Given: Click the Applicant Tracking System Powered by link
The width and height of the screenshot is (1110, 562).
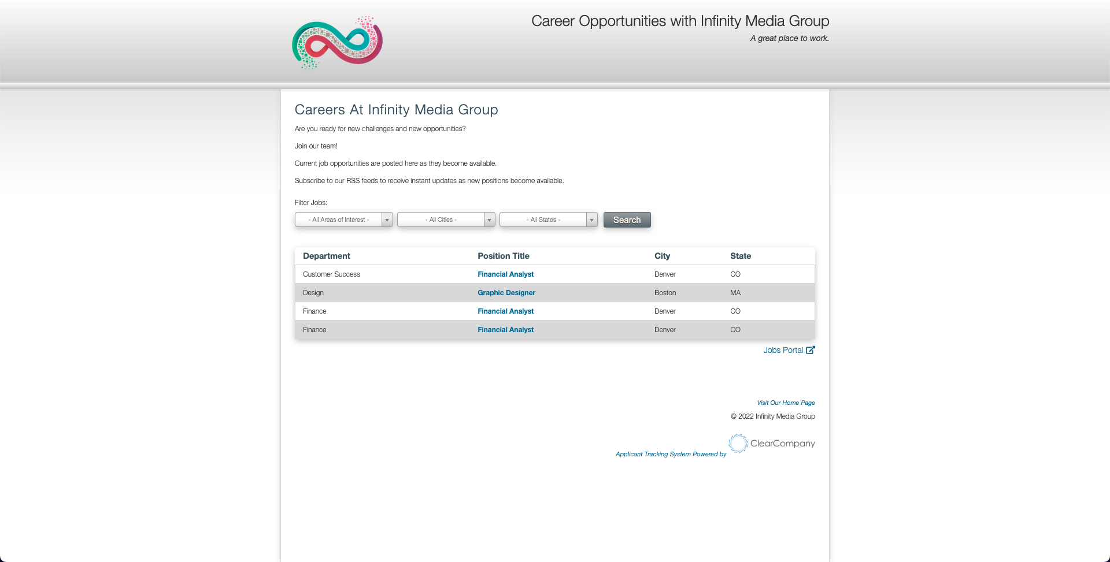Looking at the screenshot, I should pos(671,454).
